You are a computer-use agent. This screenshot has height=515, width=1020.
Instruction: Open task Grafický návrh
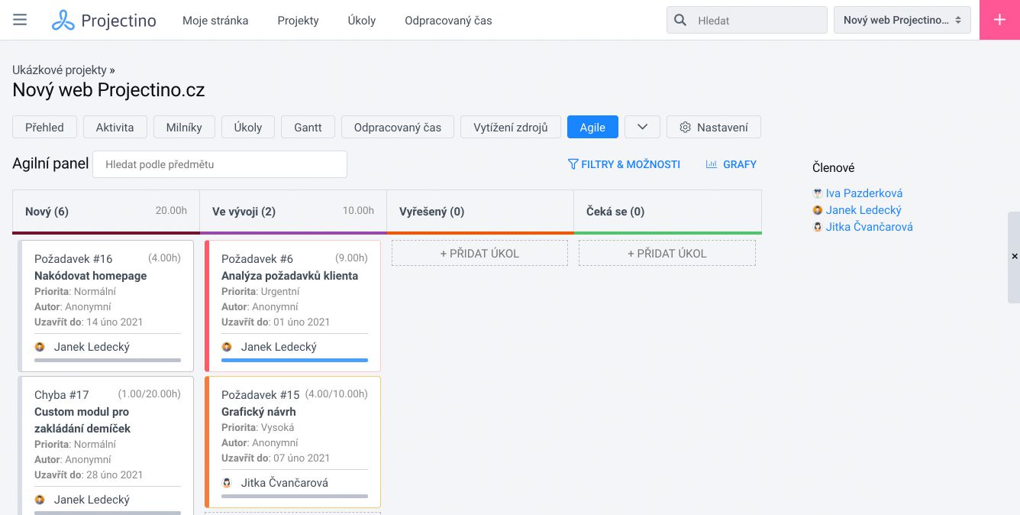coord(259,412)
